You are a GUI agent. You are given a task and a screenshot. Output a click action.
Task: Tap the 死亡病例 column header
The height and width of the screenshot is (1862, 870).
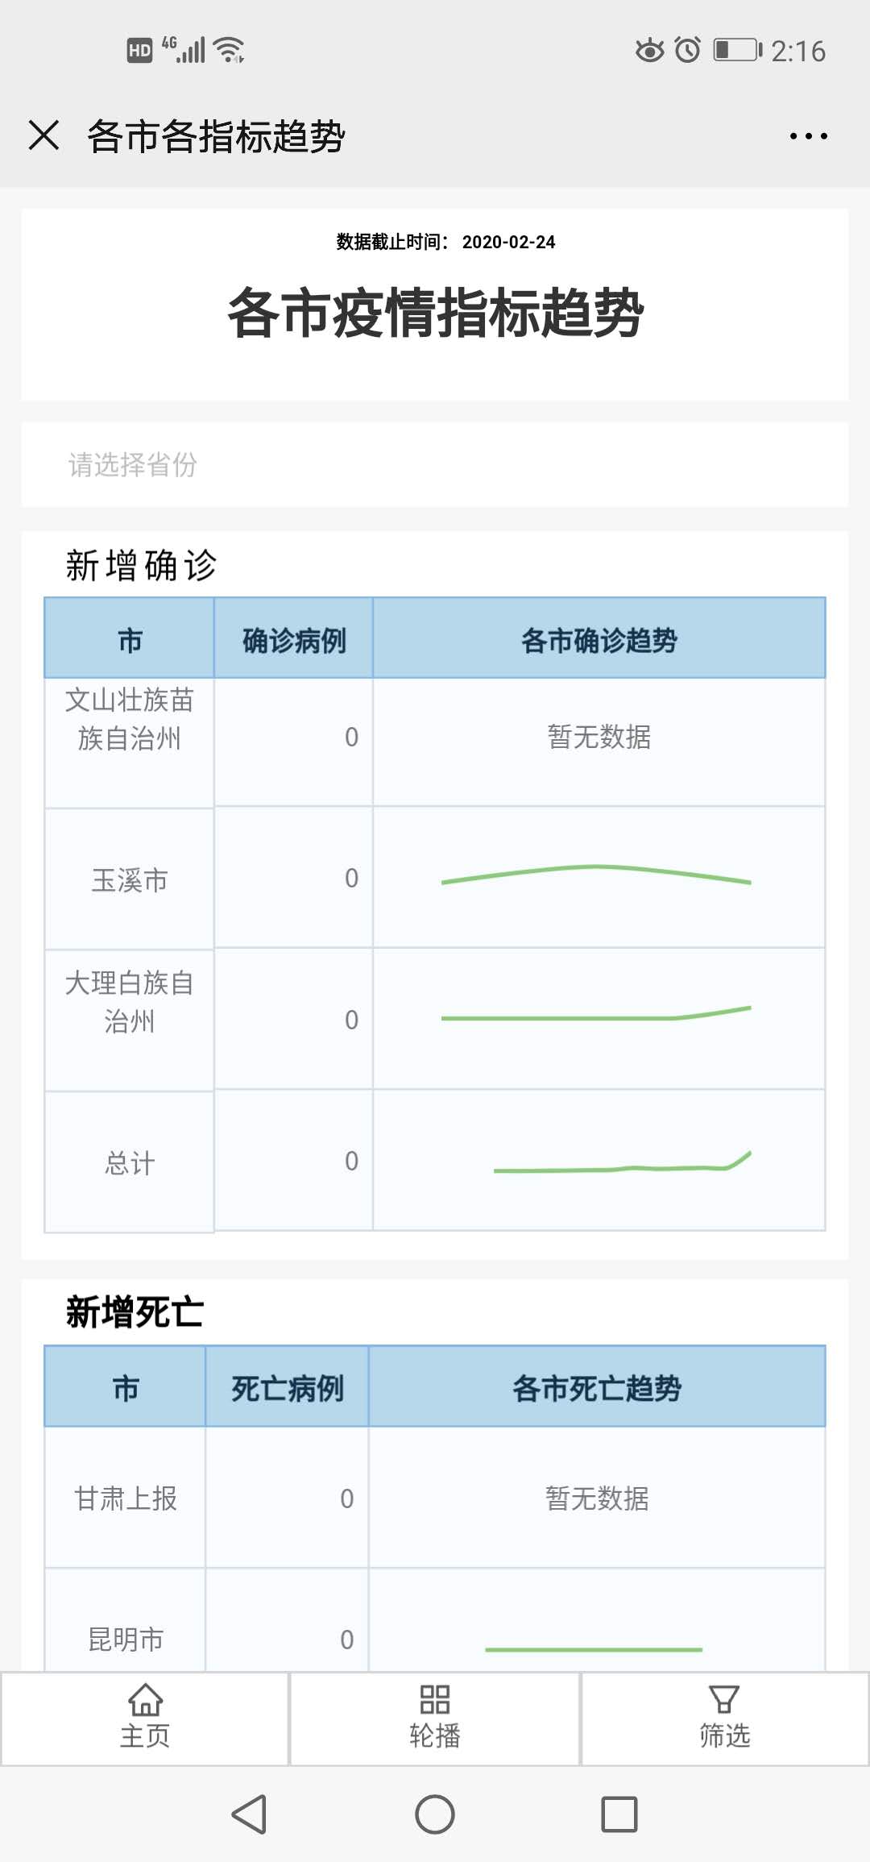288,1388
